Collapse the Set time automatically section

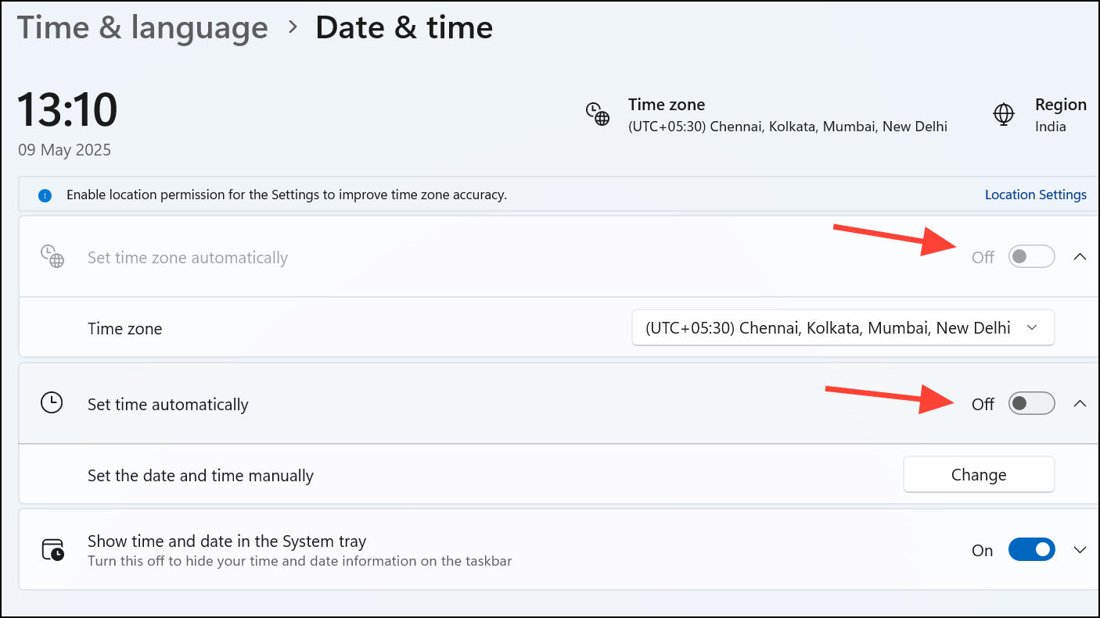tap(1080, 403)
